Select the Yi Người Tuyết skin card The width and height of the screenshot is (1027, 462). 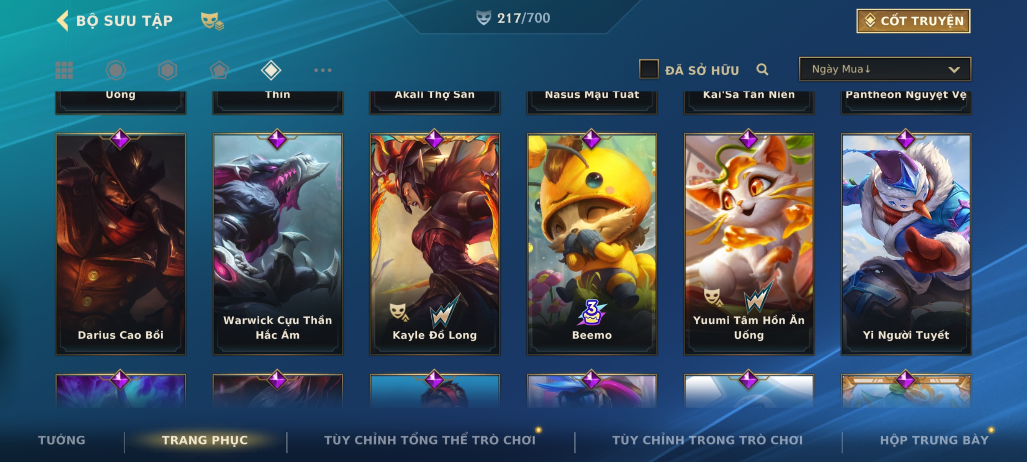(x=906, y=244)
